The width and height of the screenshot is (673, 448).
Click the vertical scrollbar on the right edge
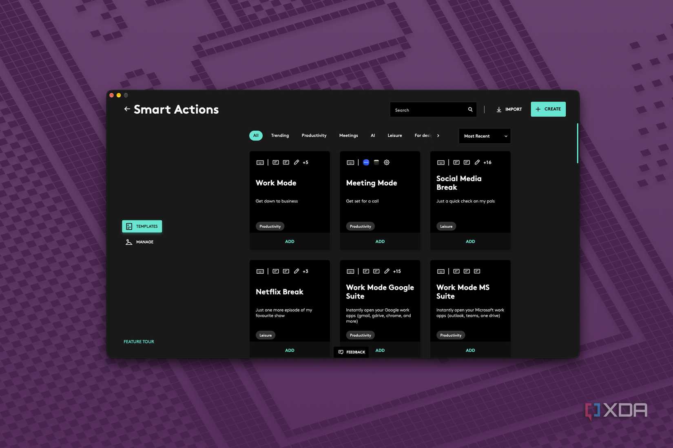578,143
